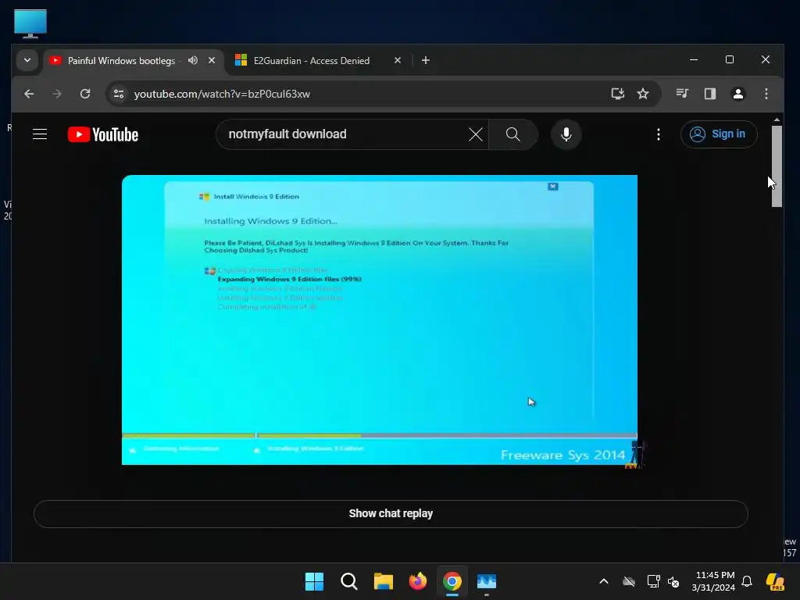Open network status tray icon
Viewport: 800px width, 600px height.
pos(653,581)
